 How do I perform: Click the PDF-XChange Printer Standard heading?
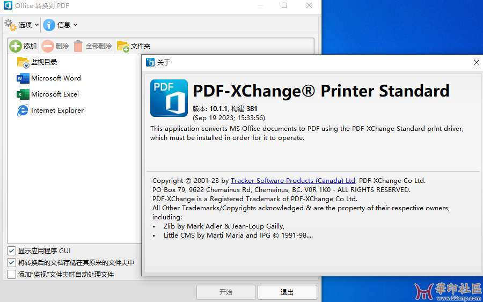tap(321, 91)
